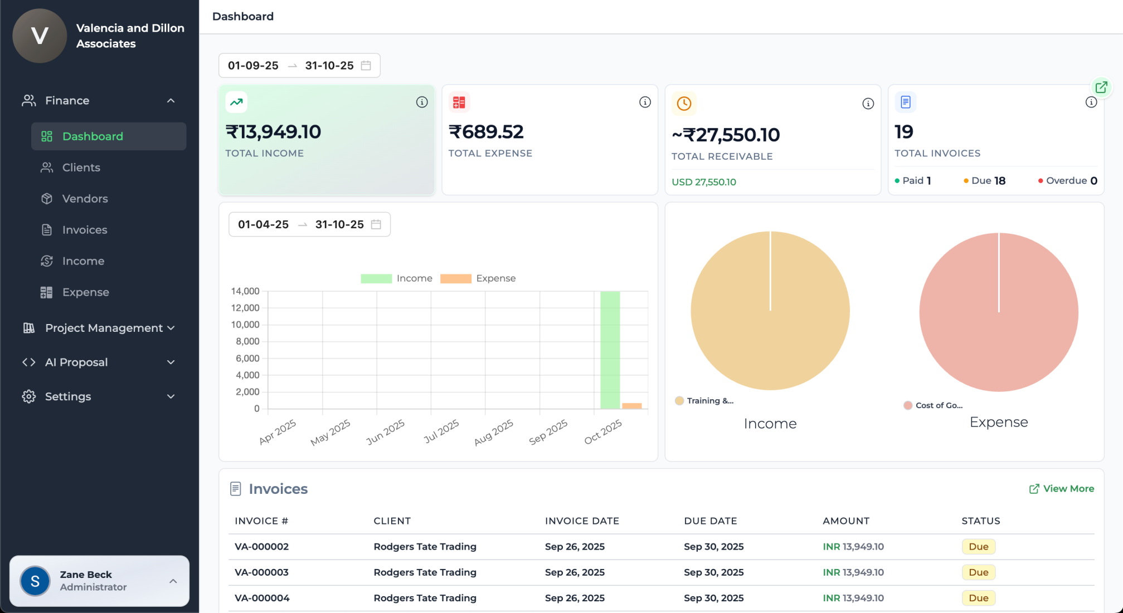Expand the AI Proposal section

click(171, 362)
